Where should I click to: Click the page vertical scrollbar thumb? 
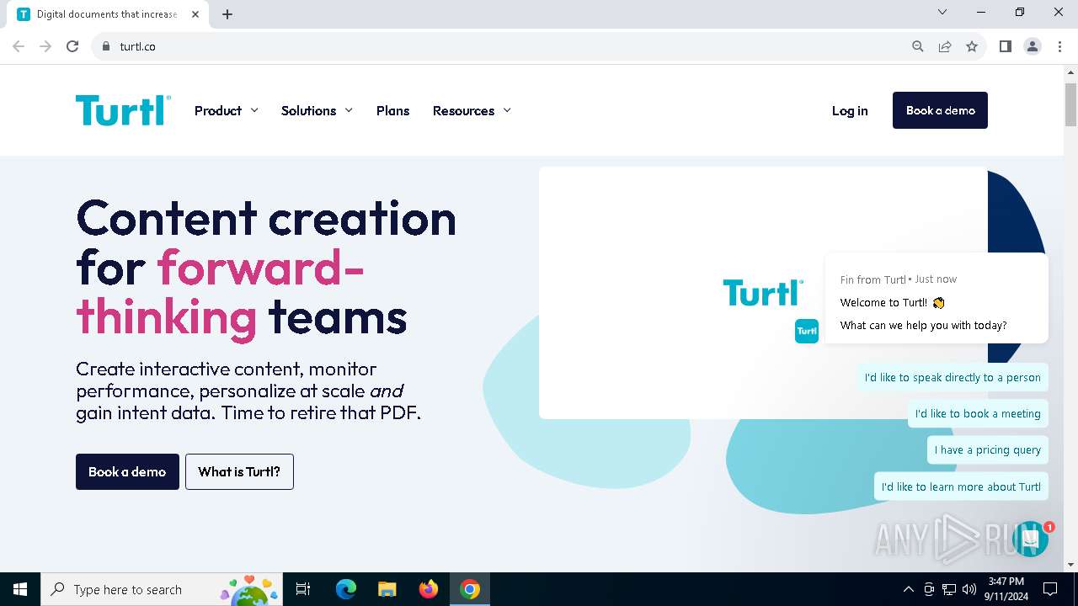pyautogui.click(x=1071, y=104)
